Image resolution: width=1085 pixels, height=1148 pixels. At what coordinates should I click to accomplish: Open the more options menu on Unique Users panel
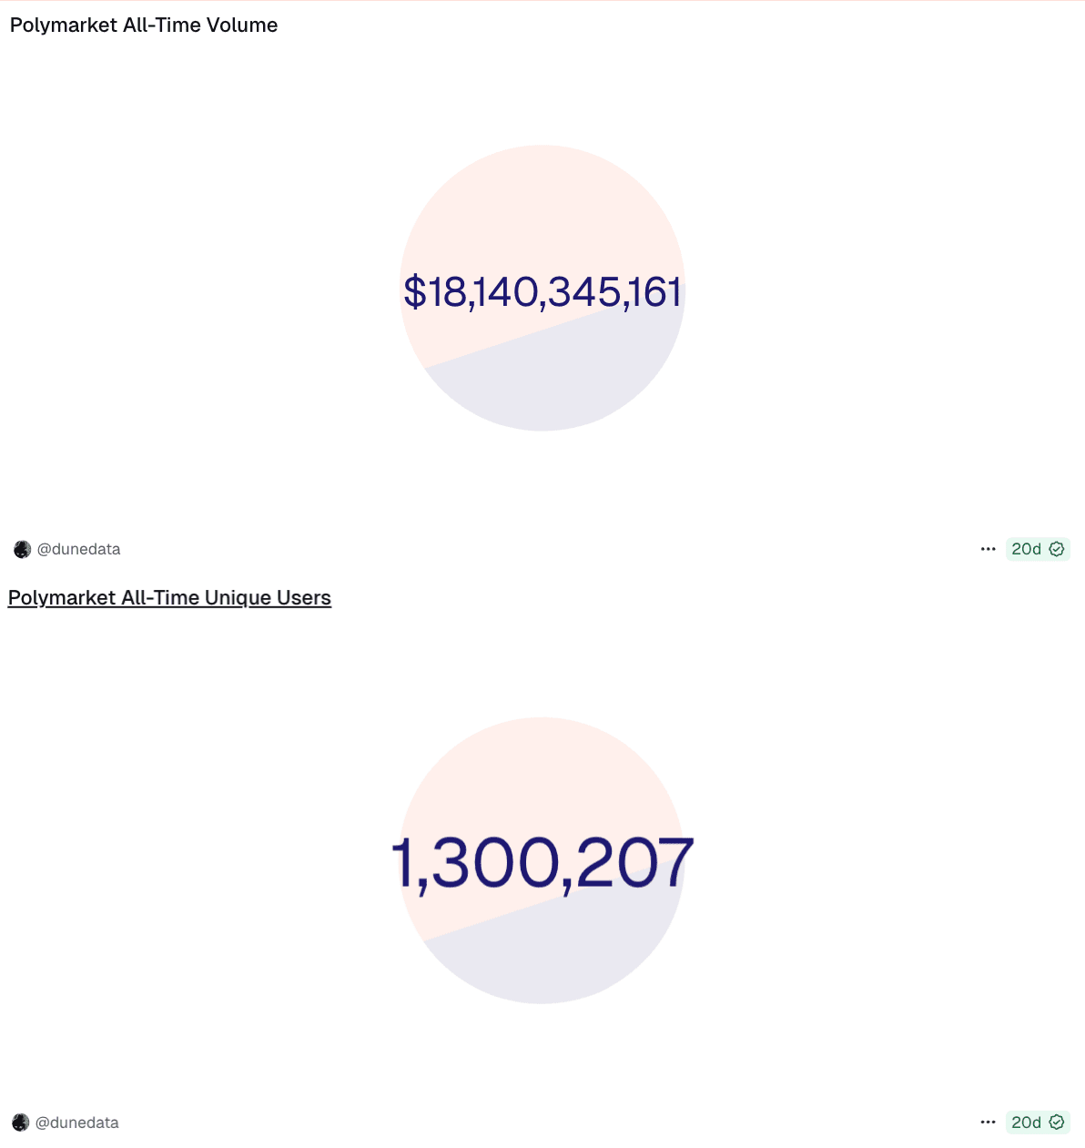coord(988,1123)
